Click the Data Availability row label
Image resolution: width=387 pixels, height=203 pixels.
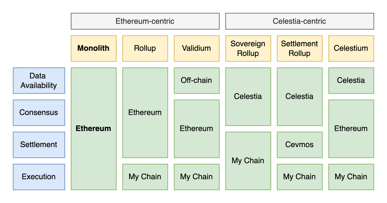(x=39, y=80)
